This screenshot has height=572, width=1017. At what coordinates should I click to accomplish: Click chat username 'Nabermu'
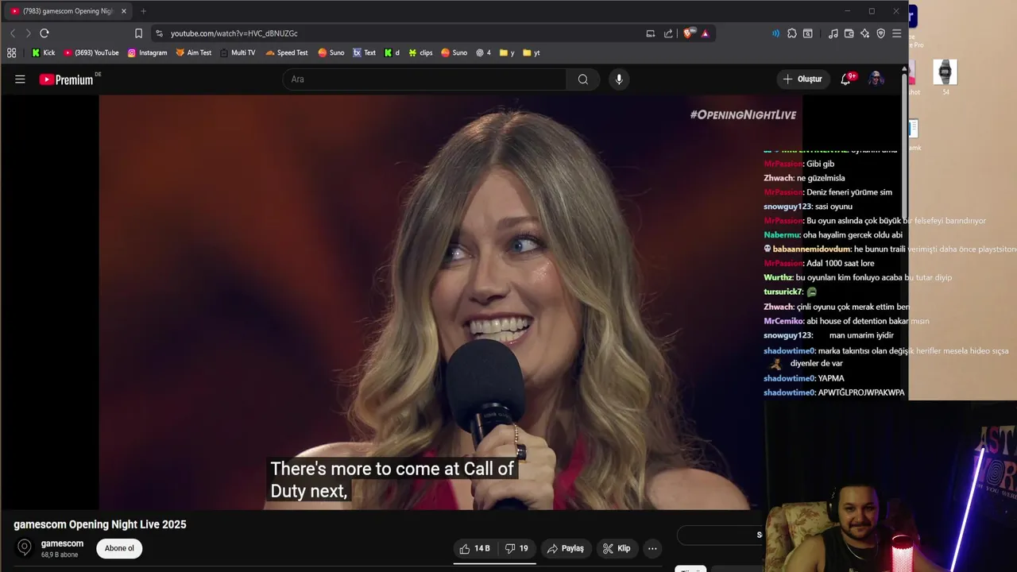pos(782,235)
